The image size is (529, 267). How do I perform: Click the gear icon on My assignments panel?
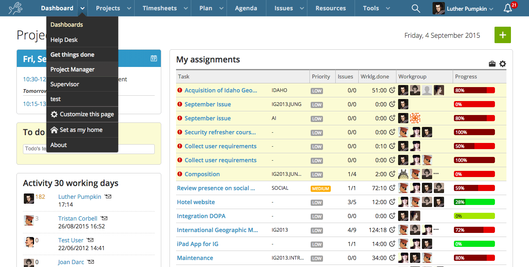(503, 64)
